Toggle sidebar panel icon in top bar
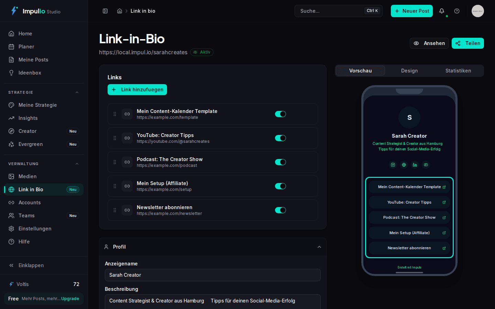Screen dimensions: 495x309 [x=105, y=11]
